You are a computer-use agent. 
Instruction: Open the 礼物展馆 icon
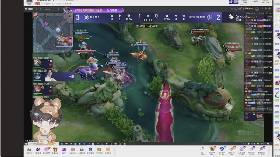pos(90,150)
